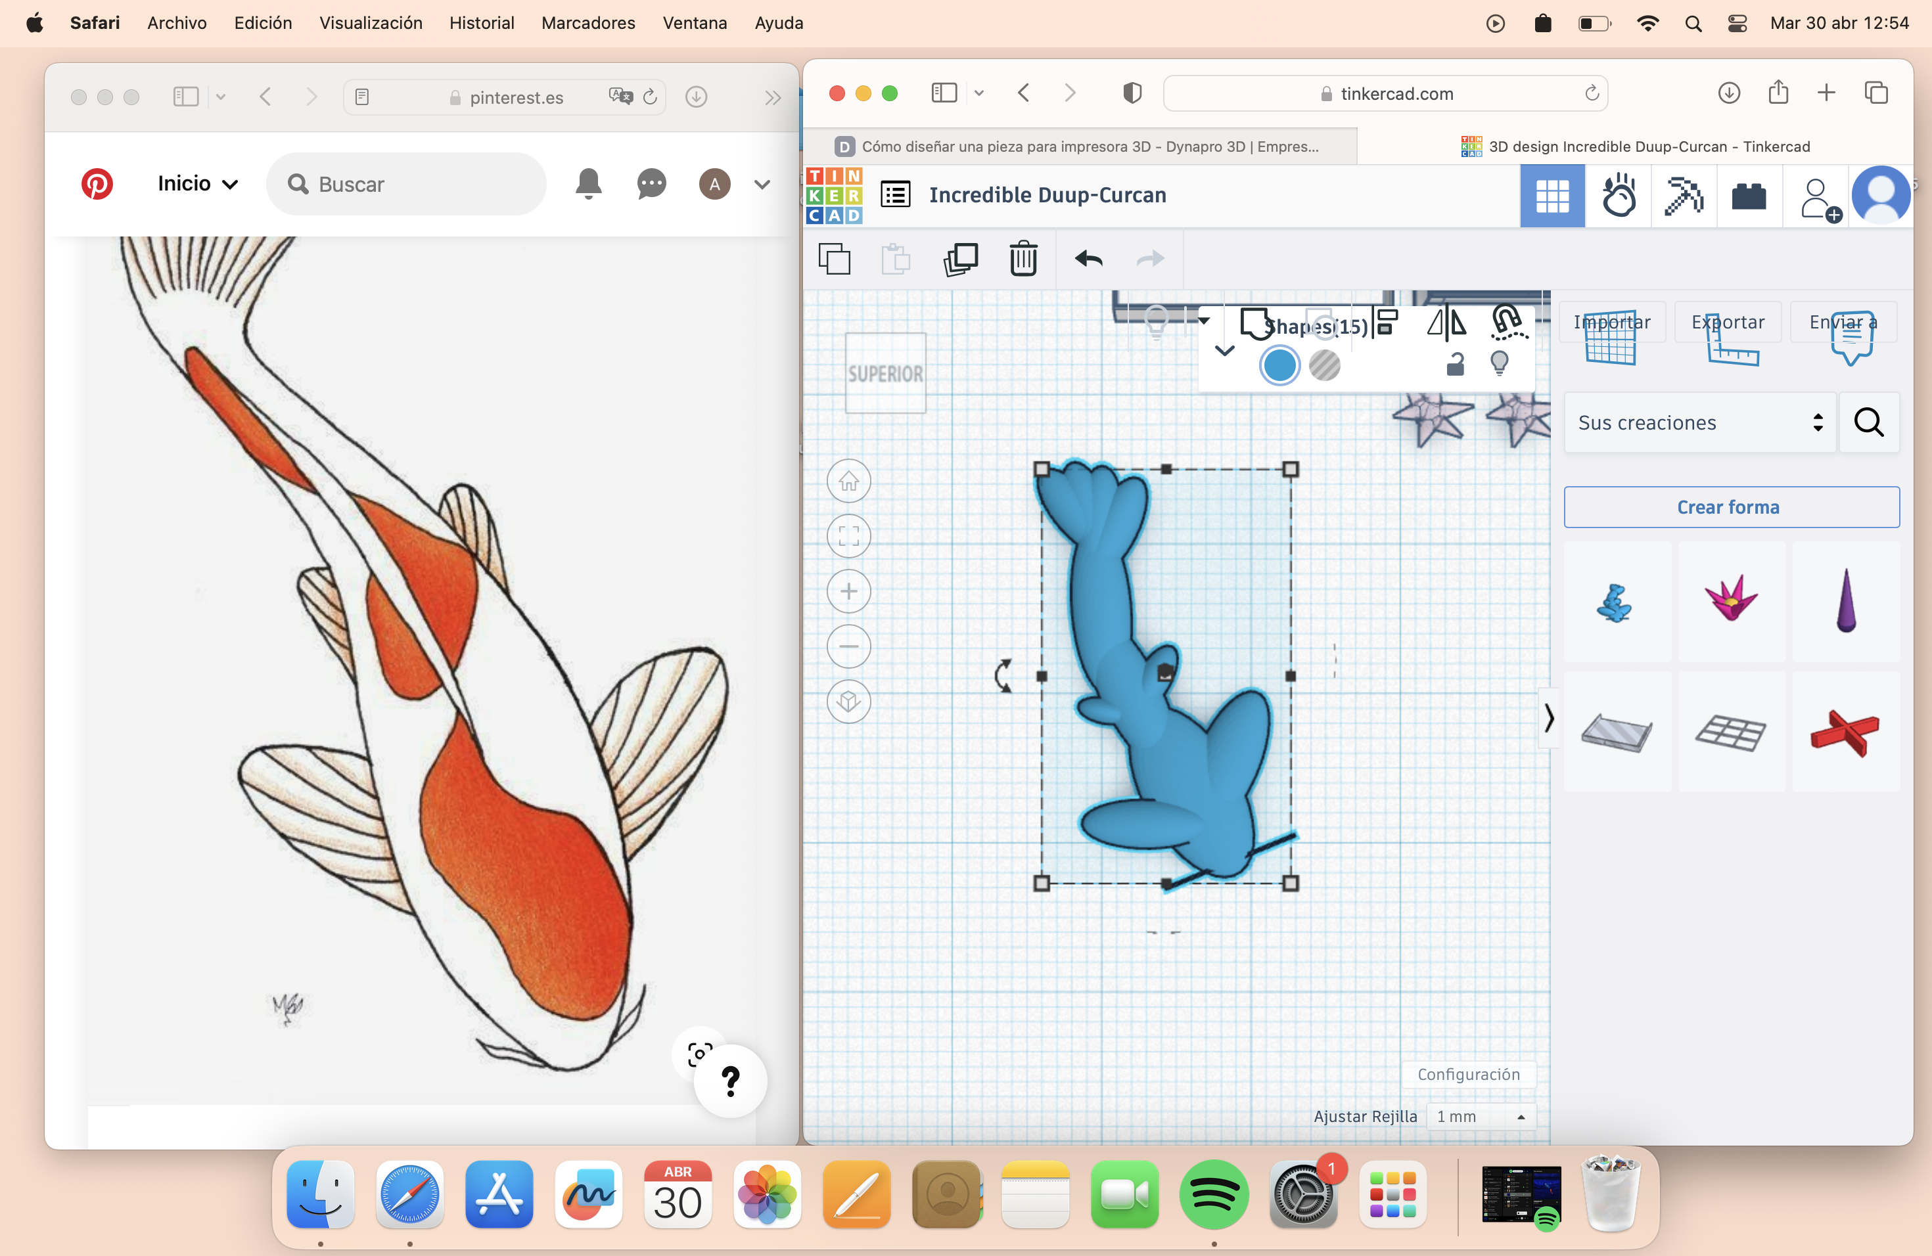
Task: Click the Crear forma button
Action: [x=1731, y=507]
